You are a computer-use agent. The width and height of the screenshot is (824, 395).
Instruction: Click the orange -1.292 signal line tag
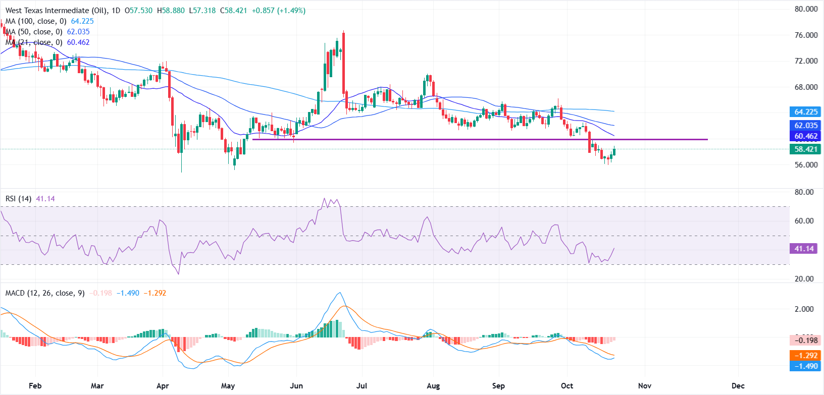tap(805, 356)
